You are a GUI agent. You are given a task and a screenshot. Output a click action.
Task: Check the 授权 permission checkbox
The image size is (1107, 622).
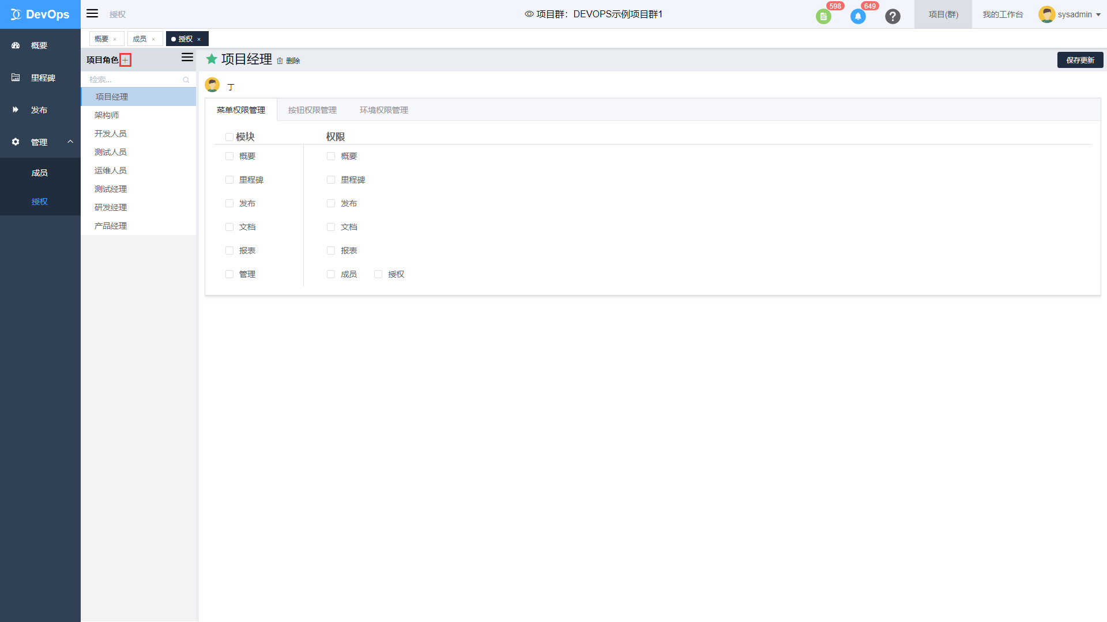tap(378, 274)
